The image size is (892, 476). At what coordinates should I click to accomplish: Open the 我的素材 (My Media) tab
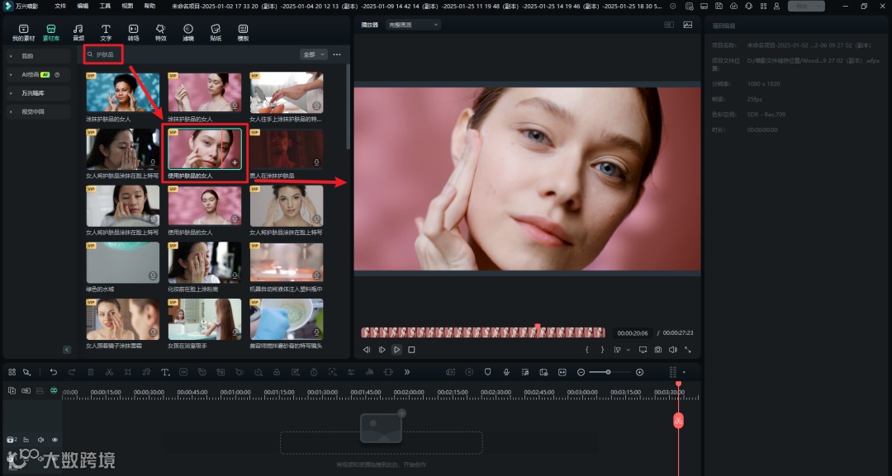point(23,33)
